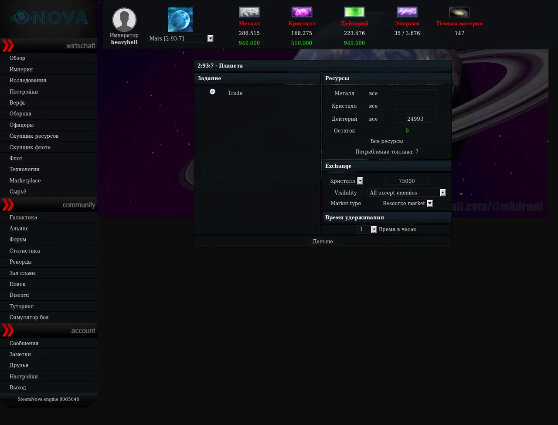Select the Trade mission radio button
Image resolution: width=558 pixels, height=425 pixels.
[212, 92]
